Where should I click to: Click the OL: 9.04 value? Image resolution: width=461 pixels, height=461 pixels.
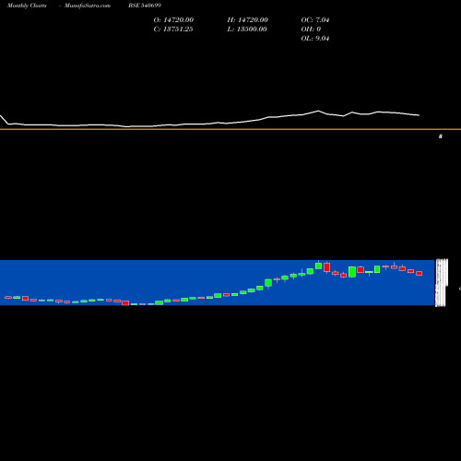315,39
